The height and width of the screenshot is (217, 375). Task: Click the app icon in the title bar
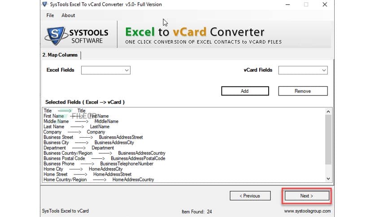(44, 4)
